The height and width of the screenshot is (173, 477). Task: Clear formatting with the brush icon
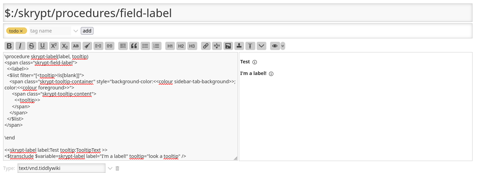pyautogui.click(x=87, y=46)
